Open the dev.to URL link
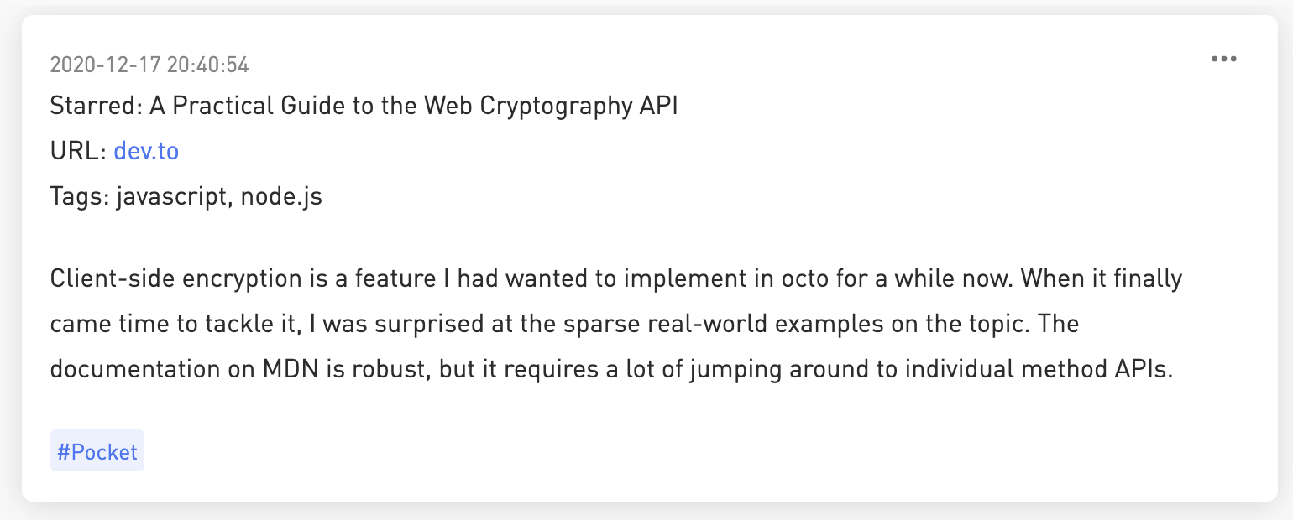This screenshot has width=1293, height=520. point(146,151)
